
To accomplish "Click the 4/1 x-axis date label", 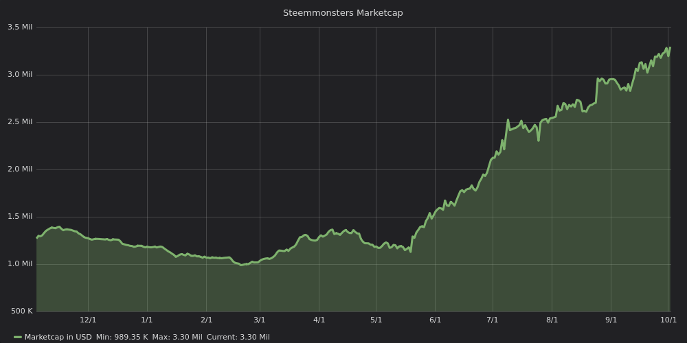I will point(319,320).
